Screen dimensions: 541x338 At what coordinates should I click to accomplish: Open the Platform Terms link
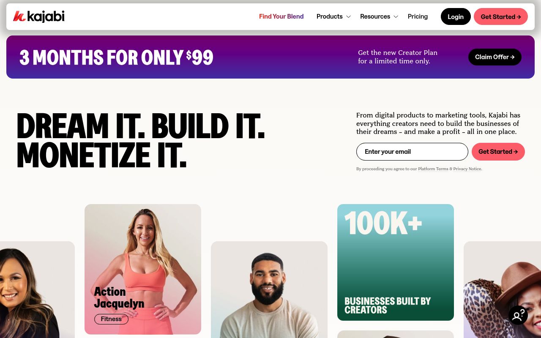pyautogui.click(x=433, y=169)
